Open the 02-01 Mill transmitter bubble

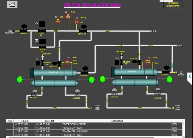(58, 21)
